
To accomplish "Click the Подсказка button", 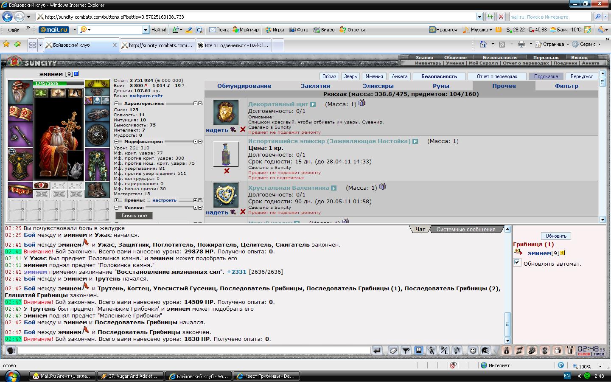I will click(x=546, y=76).
